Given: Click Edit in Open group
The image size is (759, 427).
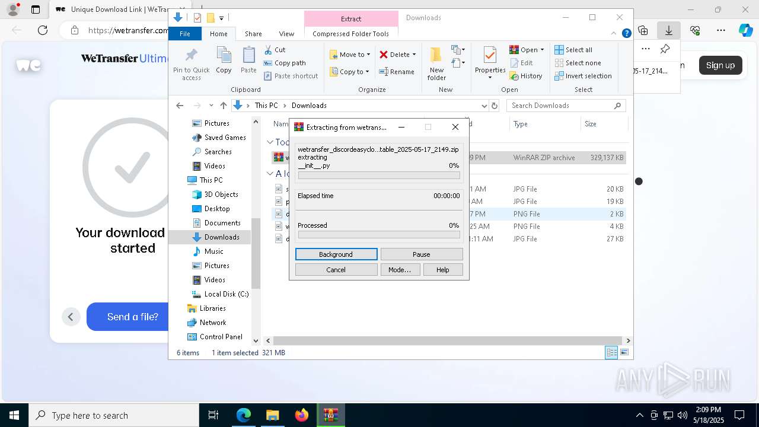Looking at the screenshot, I should (x=521, y=63).
